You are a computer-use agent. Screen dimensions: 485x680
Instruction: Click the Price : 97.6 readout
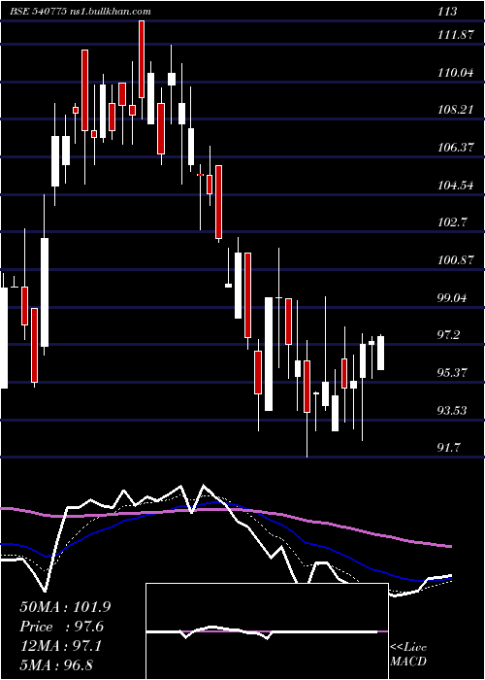point(62,627)
